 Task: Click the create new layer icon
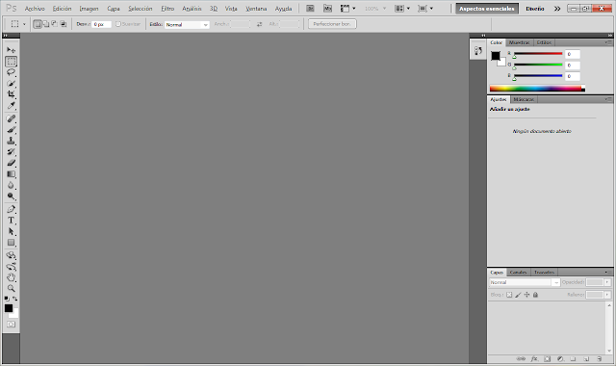click(x=586, y=358)
